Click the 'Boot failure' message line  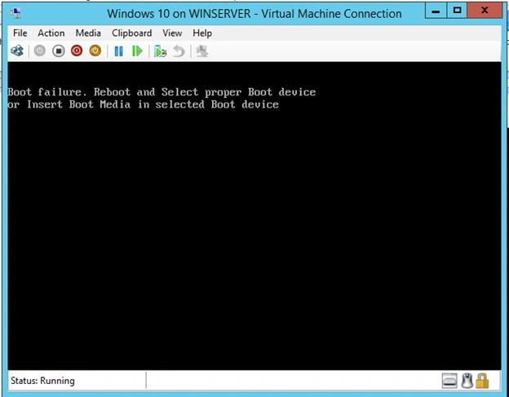coord(162,92)
